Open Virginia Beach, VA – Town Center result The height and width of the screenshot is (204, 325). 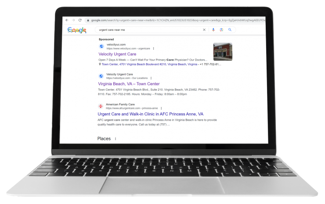tap(129, 84)
